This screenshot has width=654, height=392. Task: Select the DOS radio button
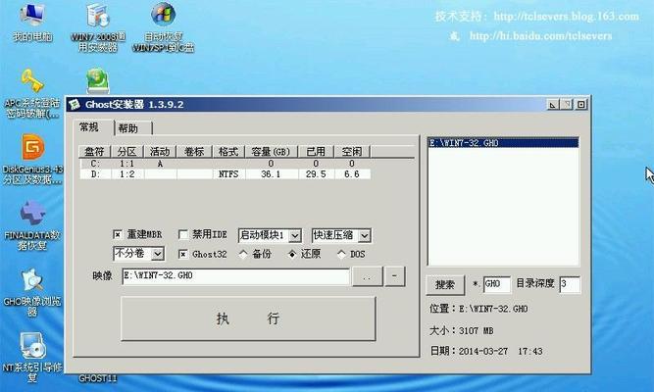point(341,254)
